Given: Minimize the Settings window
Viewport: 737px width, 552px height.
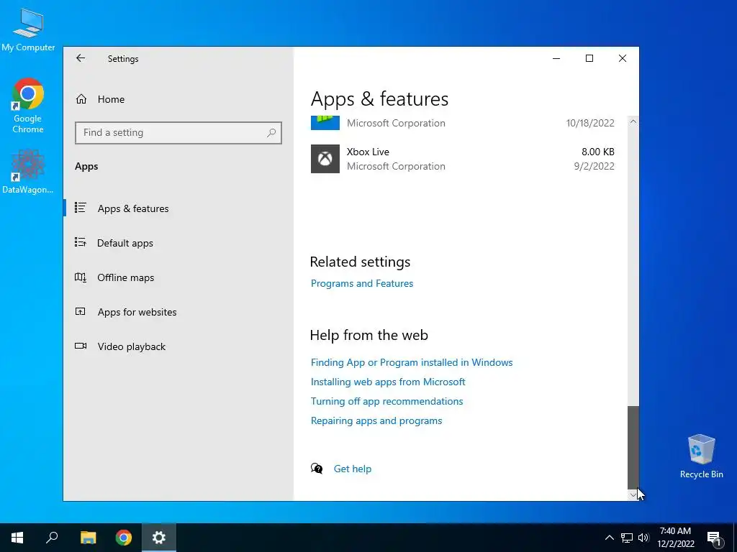Looking at the screenshot, I should (556, 58).
